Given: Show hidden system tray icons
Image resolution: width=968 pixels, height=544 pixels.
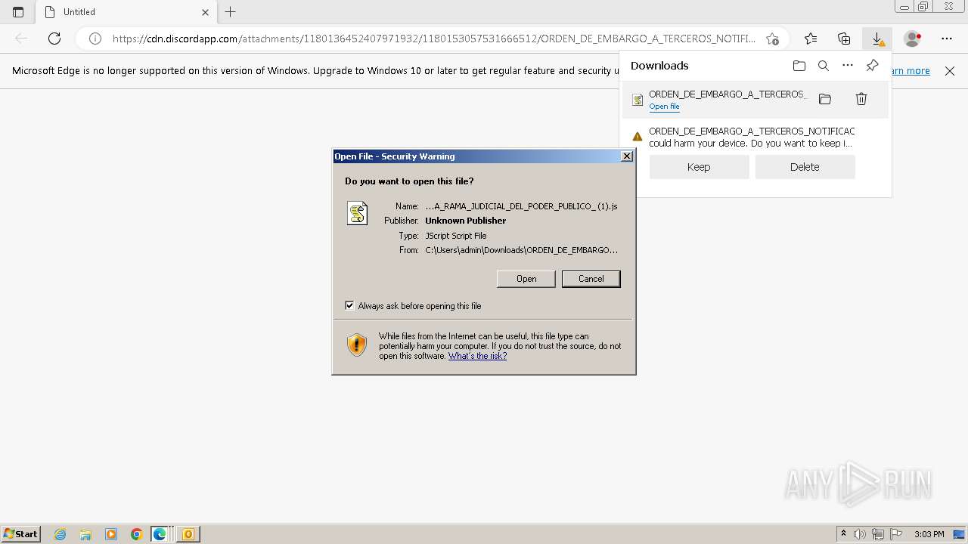Looking at the screenshot, I should coord(843,534).
